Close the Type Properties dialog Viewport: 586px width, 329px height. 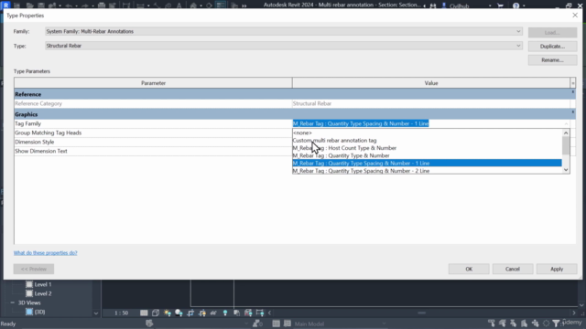coord(575,16)
